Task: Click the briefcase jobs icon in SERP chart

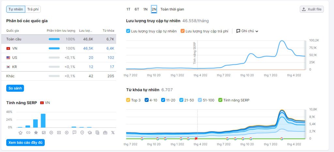Action: coord(105,132)
